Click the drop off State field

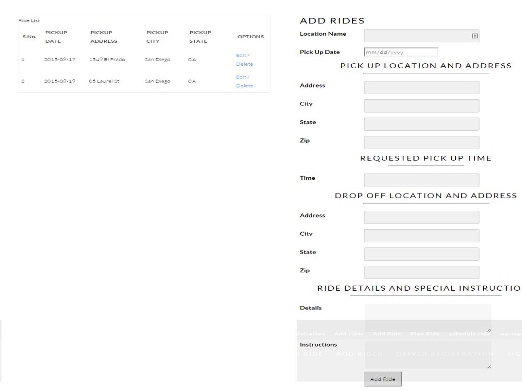coord(421,254)
